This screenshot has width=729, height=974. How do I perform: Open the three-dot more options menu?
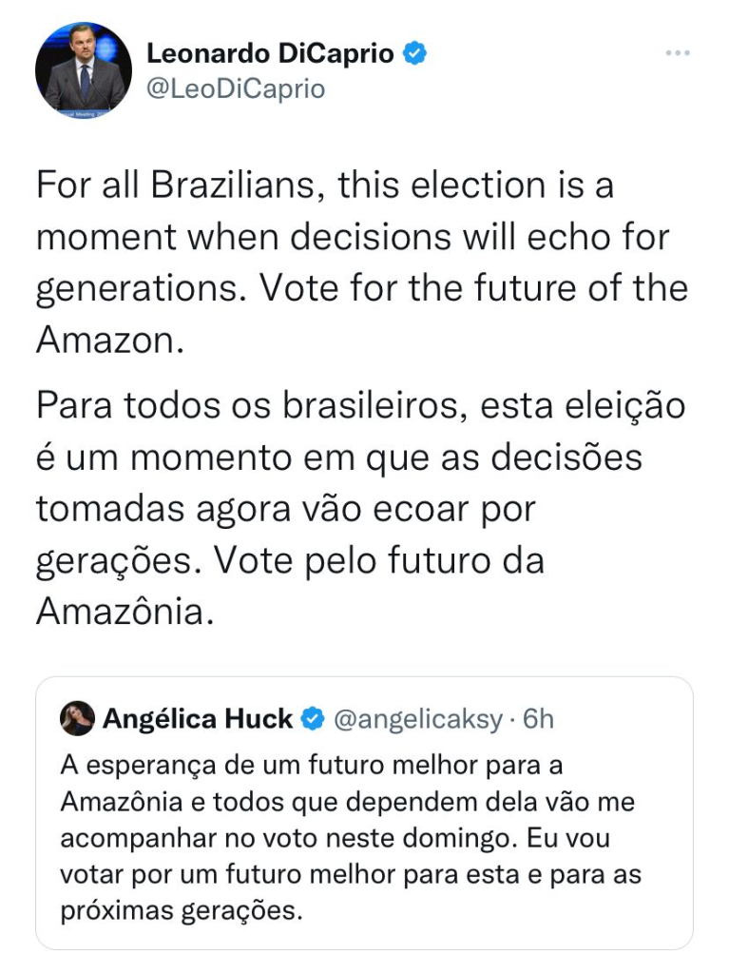click(x=677, y=53)
